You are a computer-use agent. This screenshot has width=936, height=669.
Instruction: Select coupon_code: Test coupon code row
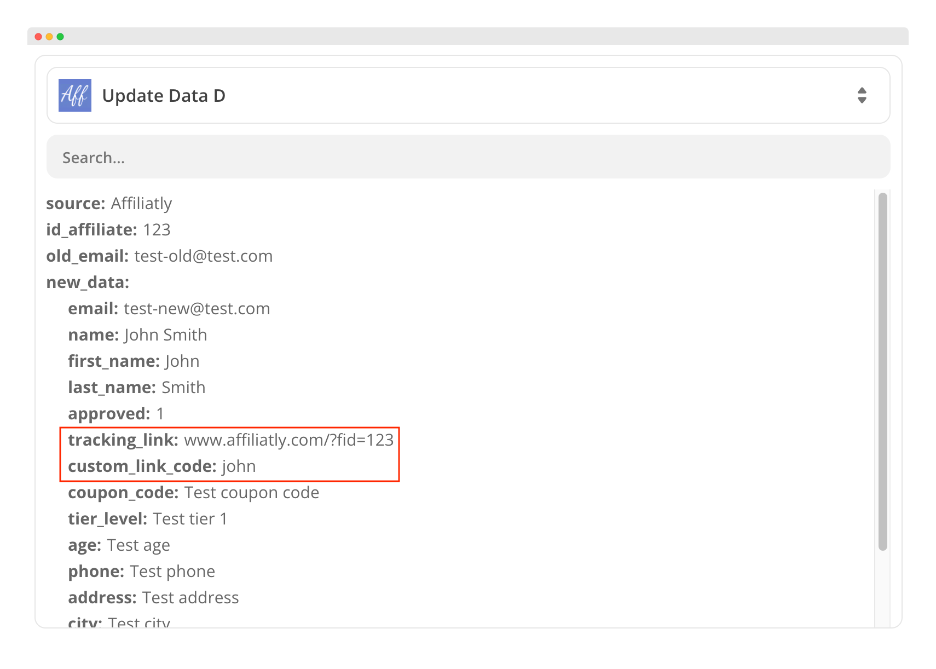click(x=194, y=493)
